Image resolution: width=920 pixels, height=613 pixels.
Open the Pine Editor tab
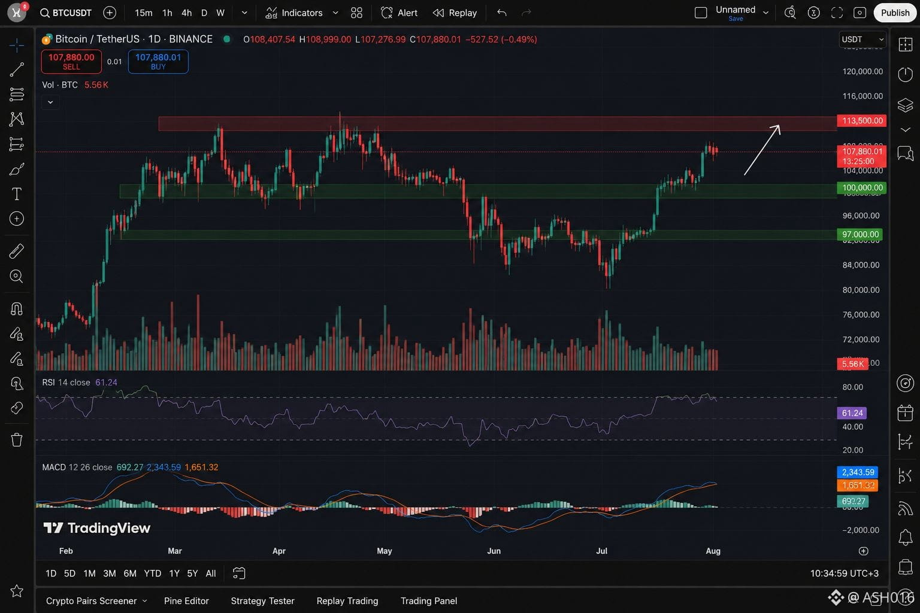point(186,601)
